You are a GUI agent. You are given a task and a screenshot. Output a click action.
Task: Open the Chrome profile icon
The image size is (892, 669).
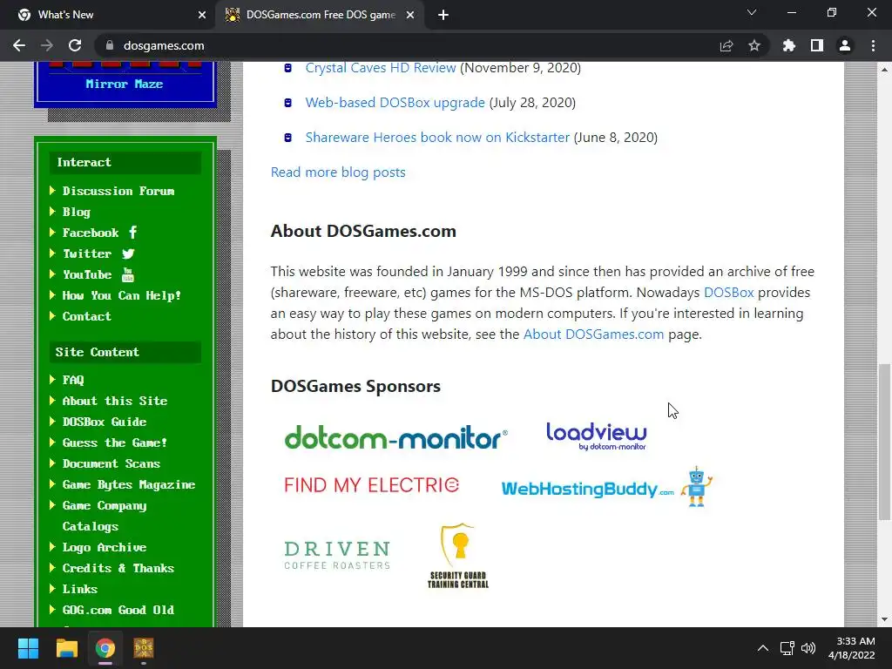pyautogui.click(x=845, y=45)
